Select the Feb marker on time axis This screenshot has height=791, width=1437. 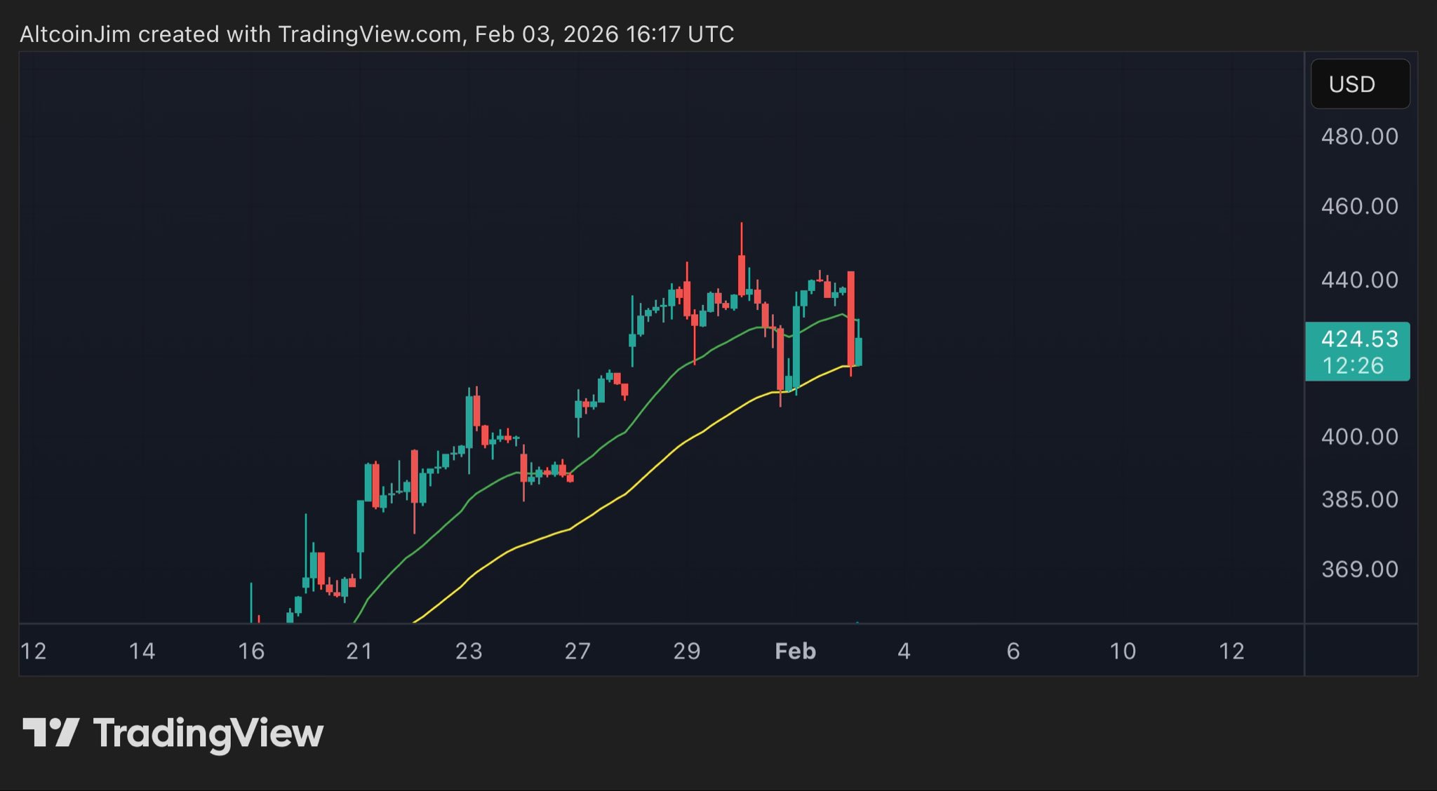[x=795, y=651]
